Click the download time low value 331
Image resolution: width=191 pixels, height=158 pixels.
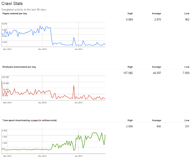187,126
